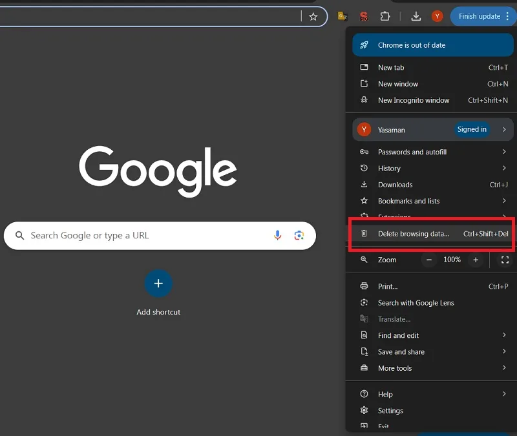This screenshot has width=517, height=436.
Task: Search by image with Google Lens icon
Action: click(x=299, y=235)
